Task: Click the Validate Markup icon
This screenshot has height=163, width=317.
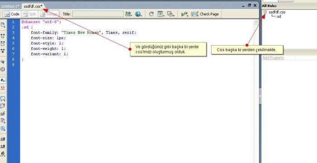Action: click(x=184, y=14)
